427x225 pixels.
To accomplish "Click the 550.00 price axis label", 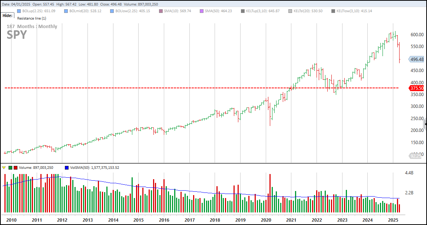I will click(418, 47).
